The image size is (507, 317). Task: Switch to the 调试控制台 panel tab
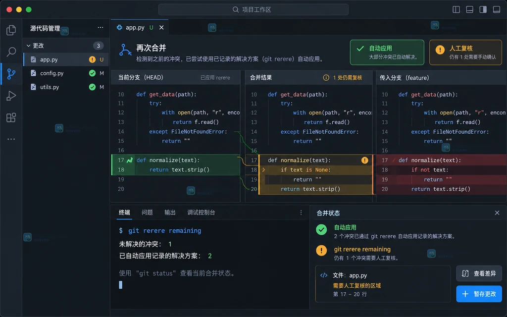click(x=201, y=212)
